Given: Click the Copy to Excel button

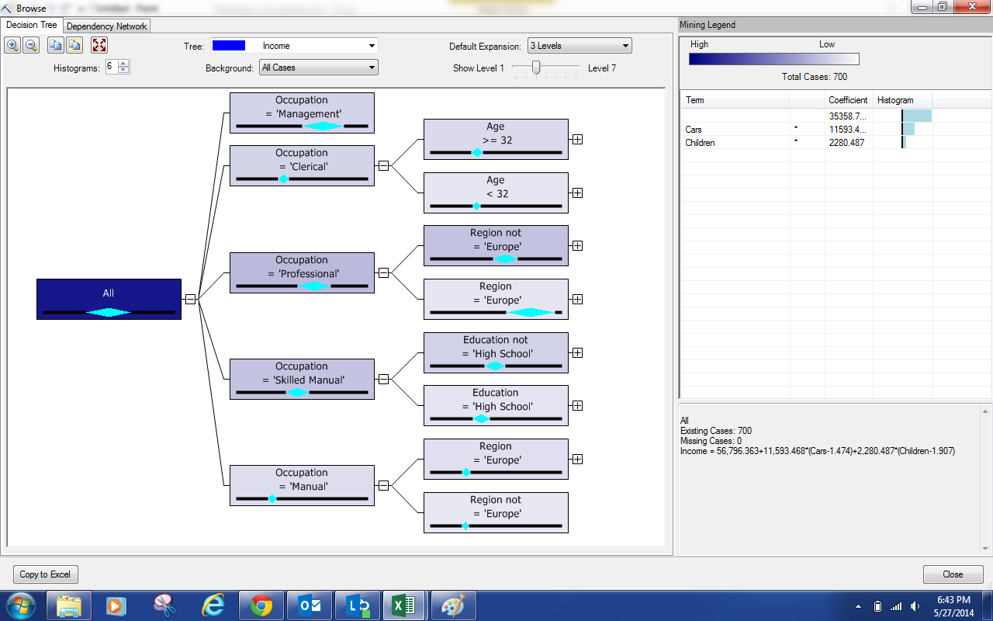Looking at the screenshot, I should 45,574.
